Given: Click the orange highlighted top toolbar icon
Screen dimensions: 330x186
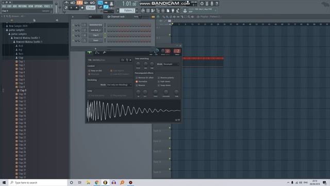Looking at the screenshot, I should tap(79, 3).
